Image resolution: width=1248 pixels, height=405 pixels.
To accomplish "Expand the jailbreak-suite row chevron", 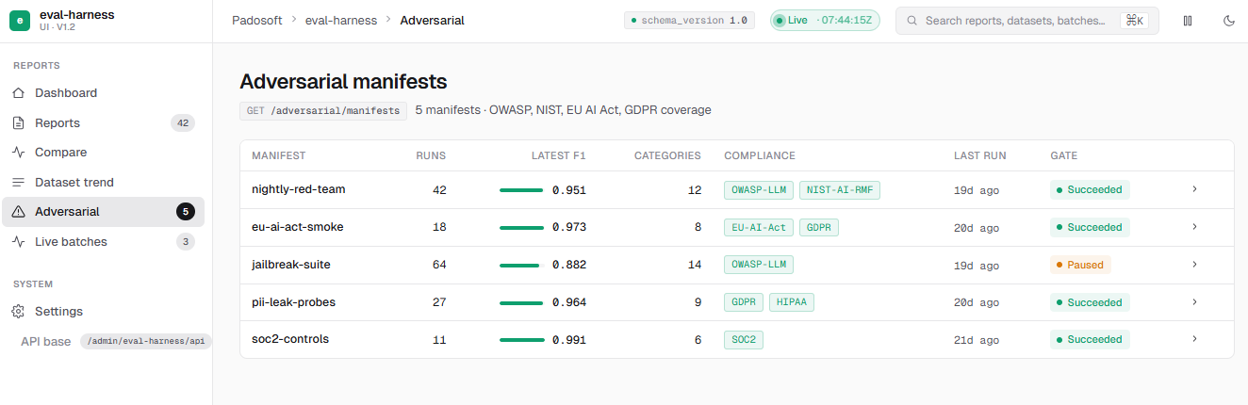I will (1194, 265).
